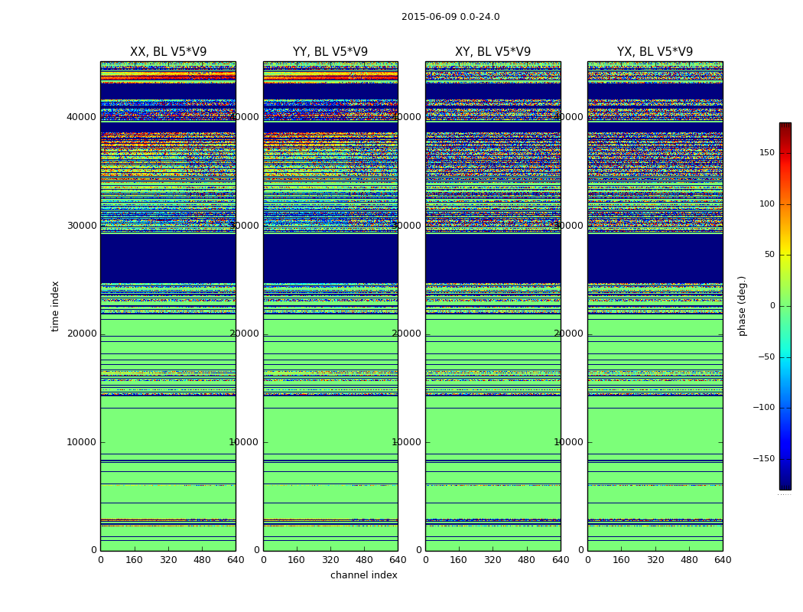Click the "time index" y-axis label

[x=55, y=306]
